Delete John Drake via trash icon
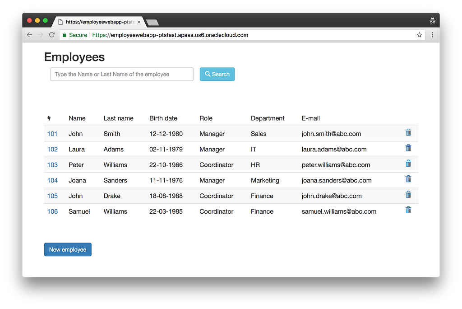 [x=408, y=195]
